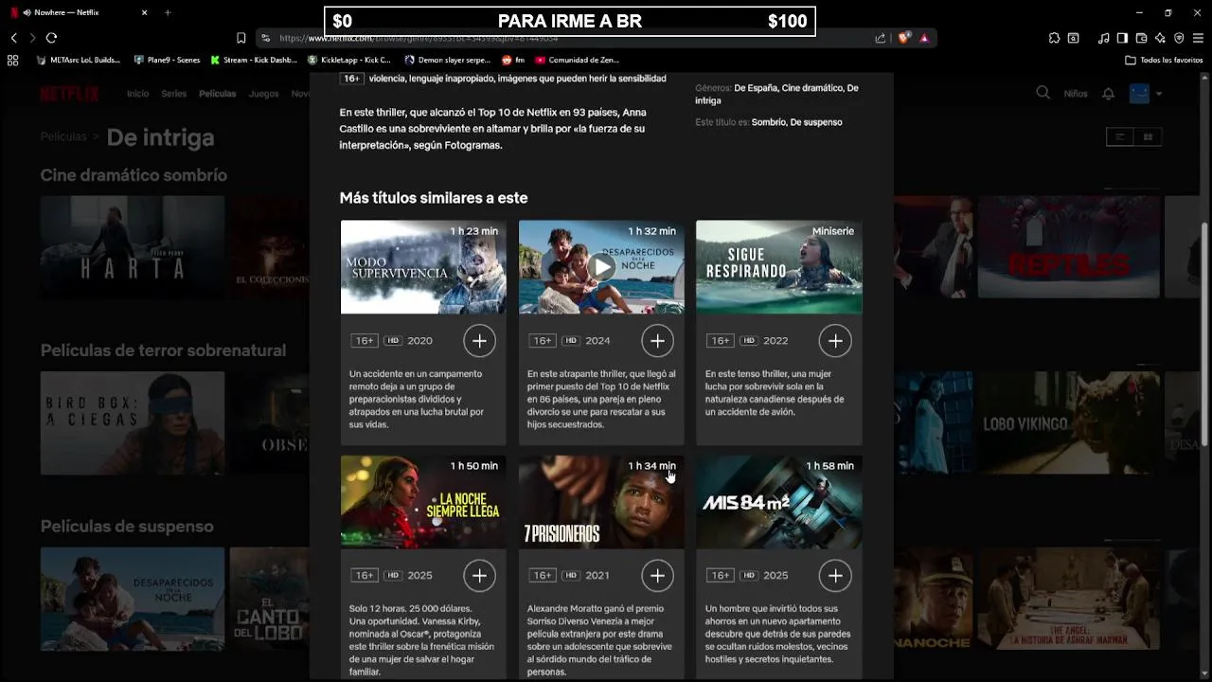Open Brave VPN shield icon
This screenshot has width=1212, height=682.
[x=1179, y=38]
